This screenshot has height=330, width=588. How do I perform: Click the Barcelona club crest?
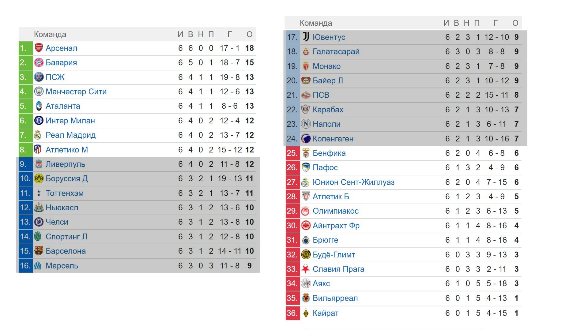[x=39, y=251]
